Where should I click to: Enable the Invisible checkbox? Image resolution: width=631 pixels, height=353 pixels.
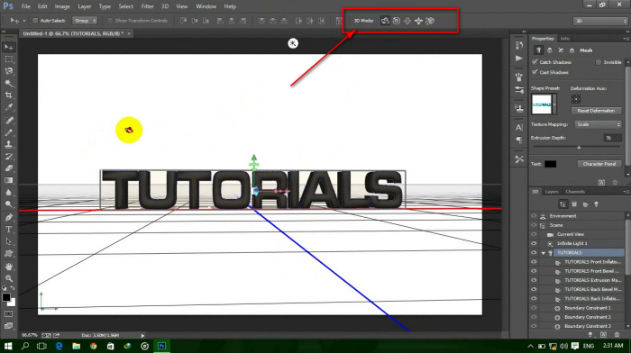[x=599, y=62]
